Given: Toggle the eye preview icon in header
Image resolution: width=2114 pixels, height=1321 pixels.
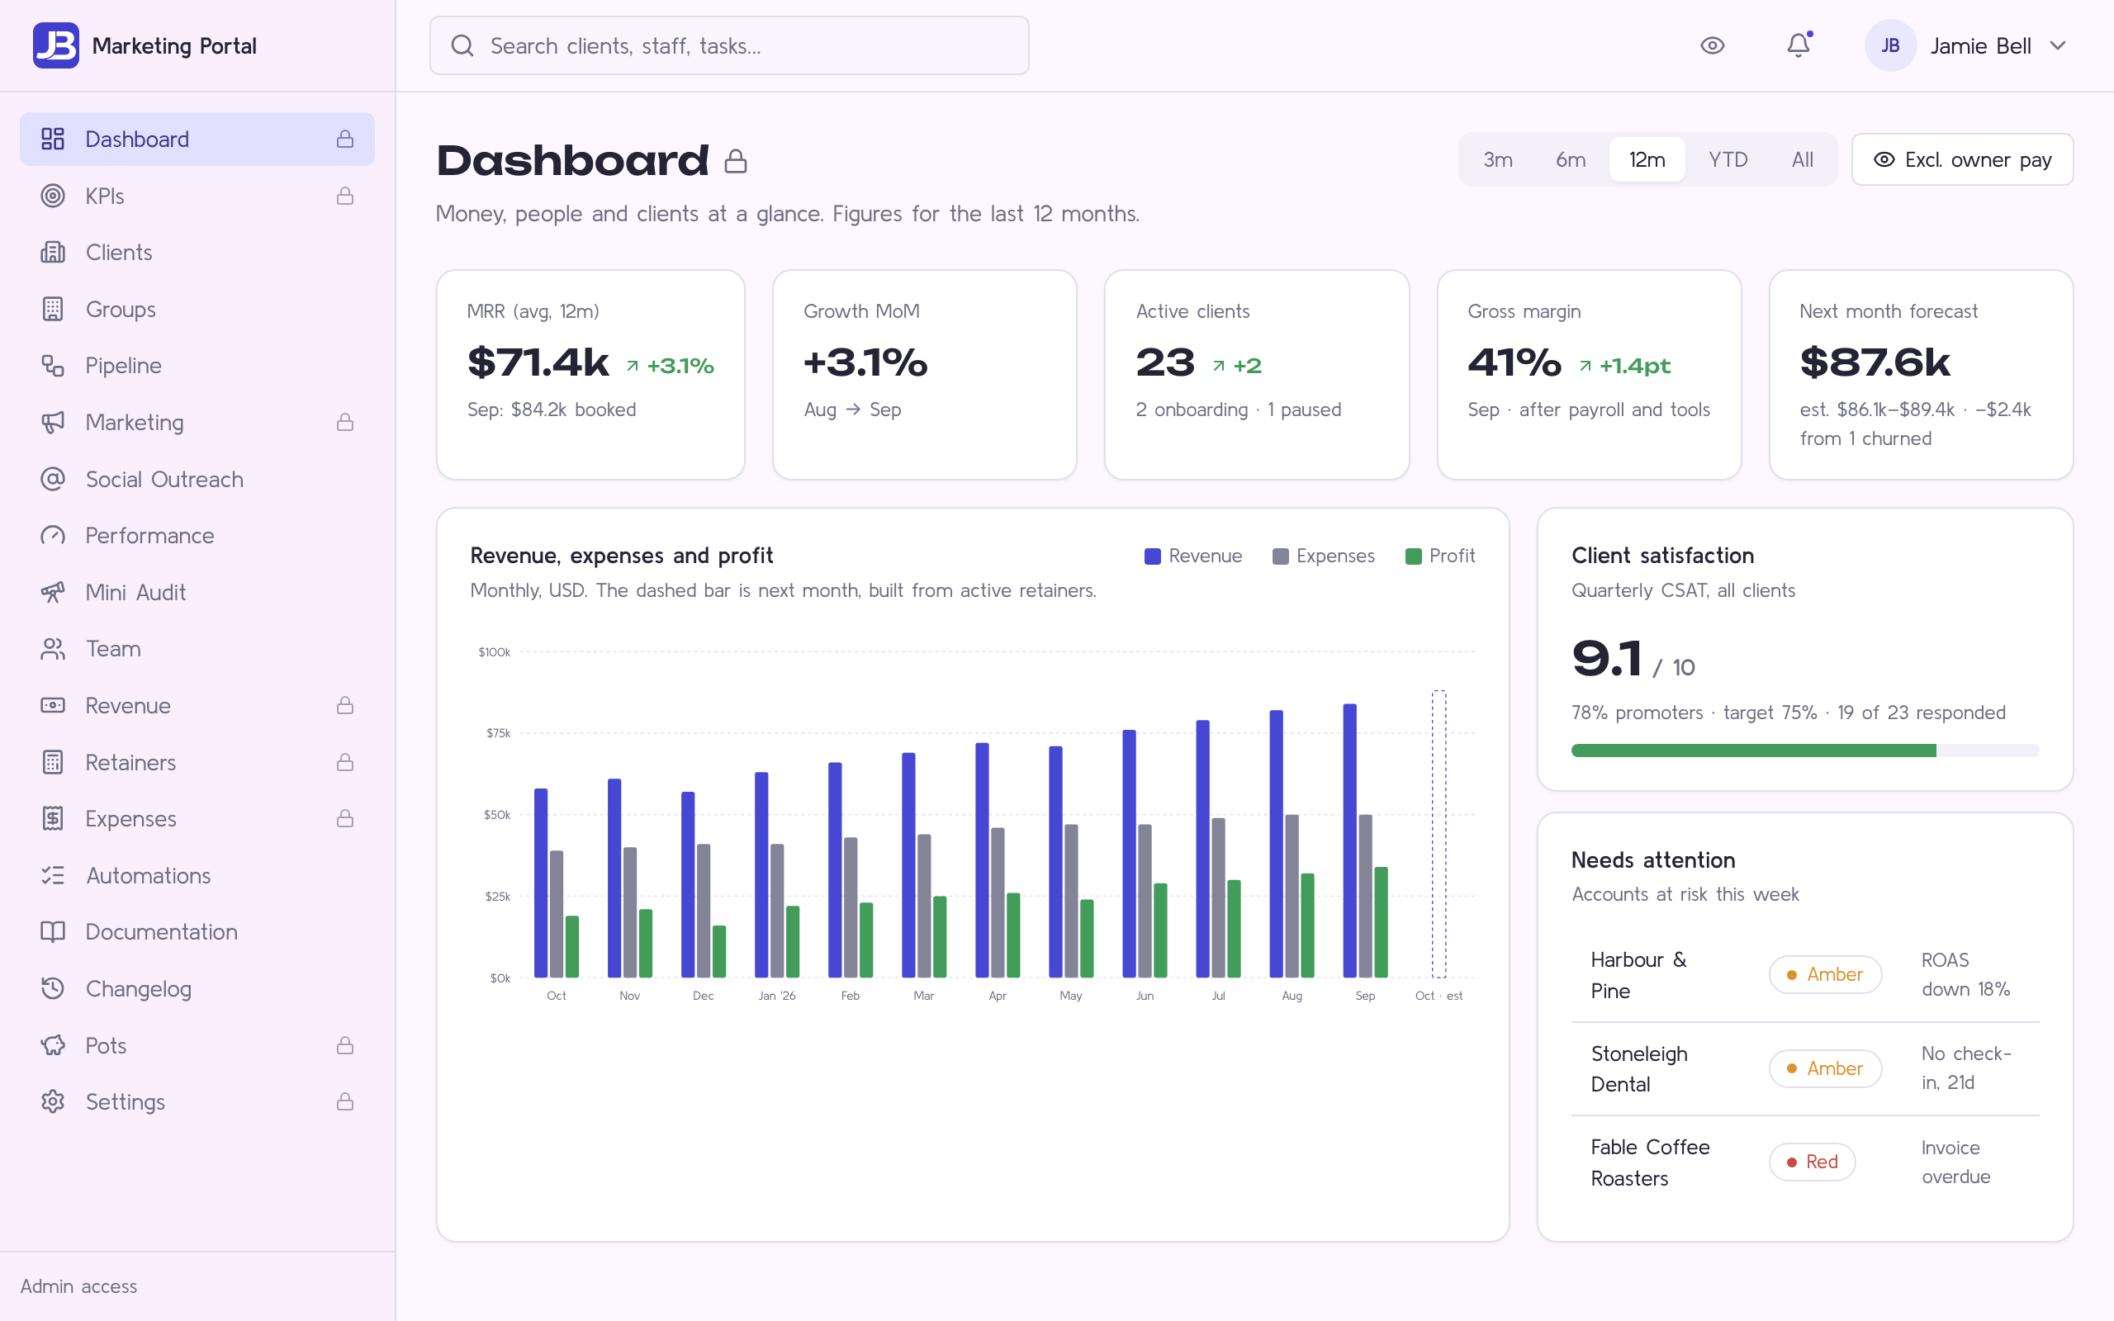Looking at the screenshot, I should click(x=1712, y=45).
